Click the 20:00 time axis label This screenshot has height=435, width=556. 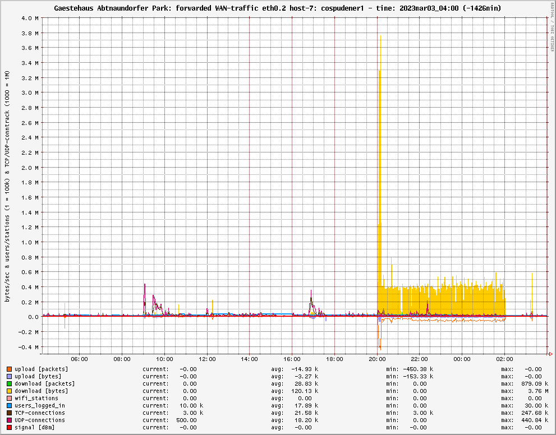377,359
